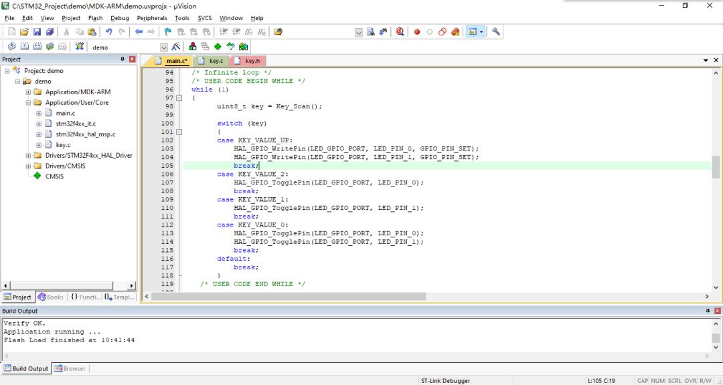Open the Debug menu

click(119, 18)
